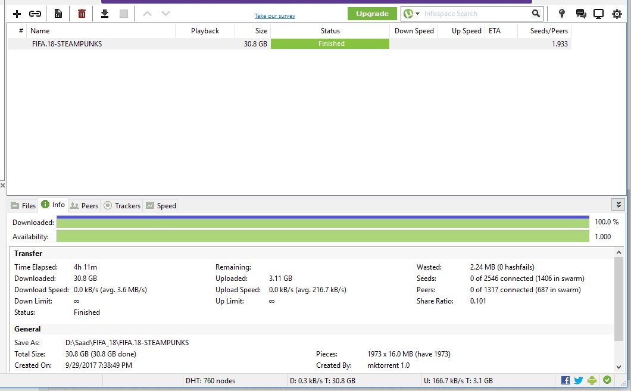Switch to the Trackers tab
Viewport: 631px width, 391px height.
click(122, 205)
